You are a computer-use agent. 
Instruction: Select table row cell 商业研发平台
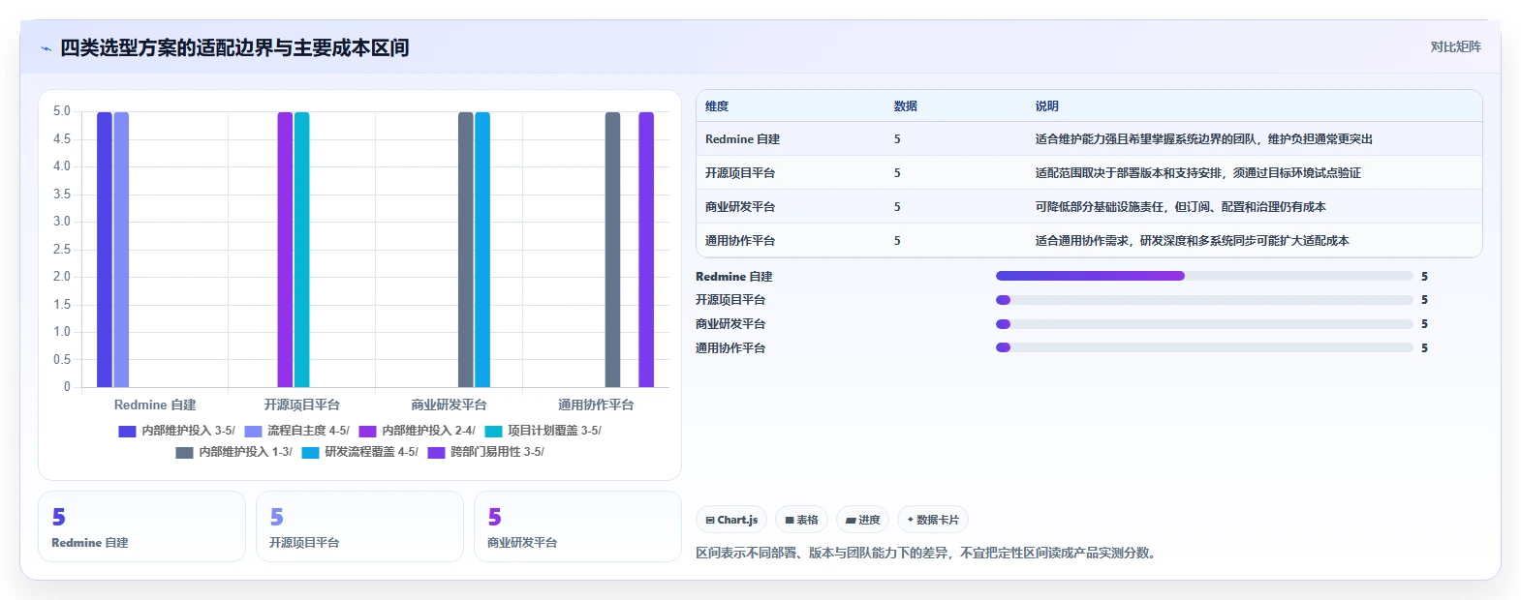pyautogui.click(x=740, y=207)
